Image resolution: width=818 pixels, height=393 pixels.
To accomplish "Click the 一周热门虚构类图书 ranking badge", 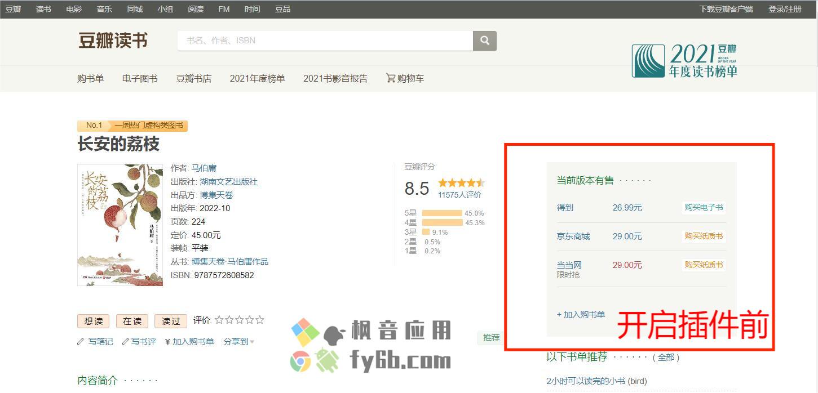I will [x=149, y=126].
